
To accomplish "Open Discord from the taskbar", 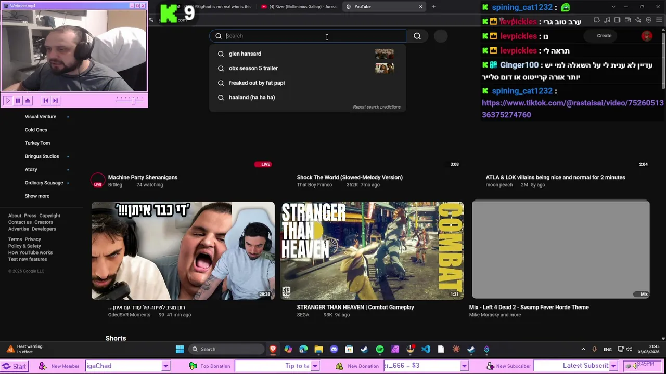I will [x=334, y=349].
